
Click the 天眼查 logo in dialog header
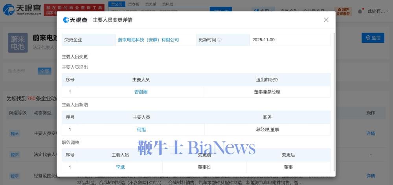[x=75, y=20]
